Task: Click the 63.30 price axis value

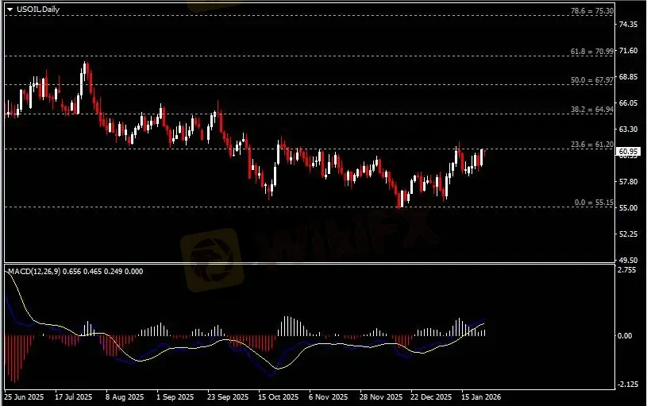Action: 628,130
